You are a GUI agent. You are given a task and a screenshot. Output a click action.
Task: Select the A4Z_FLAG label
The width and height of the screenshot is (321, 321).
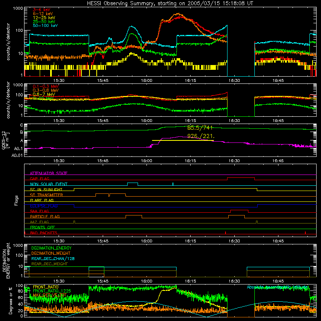(39, 222)
